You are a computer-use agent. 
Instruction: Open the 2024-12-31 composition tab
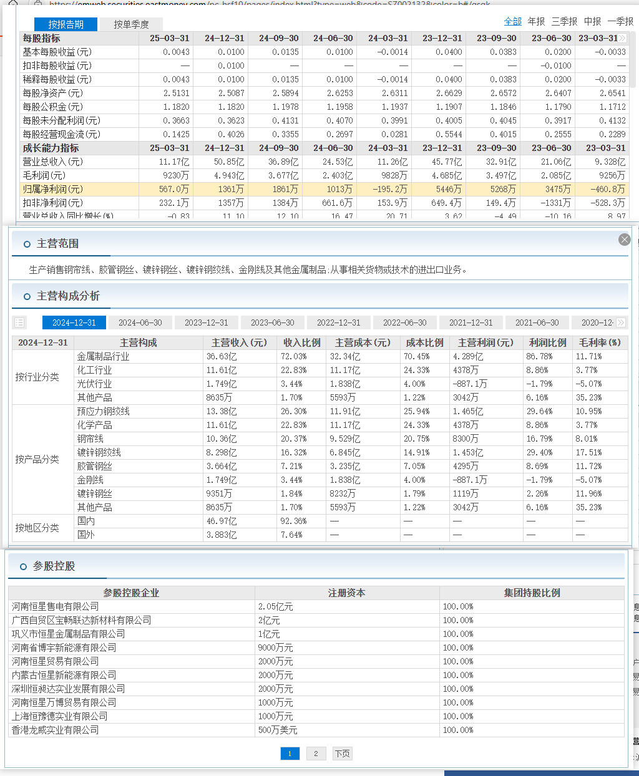pyautogui.click(x=74, y=323)
